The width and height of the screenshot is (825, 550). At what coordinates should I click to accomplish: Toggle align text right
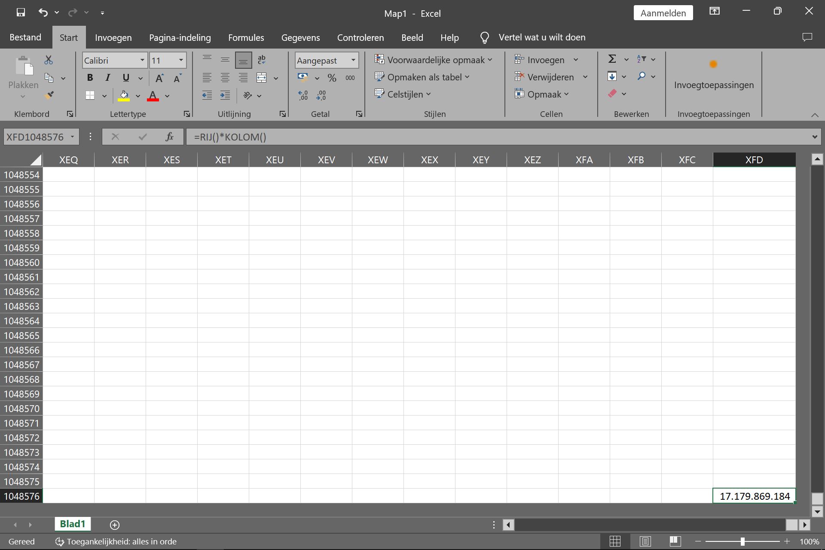(243, 78)
